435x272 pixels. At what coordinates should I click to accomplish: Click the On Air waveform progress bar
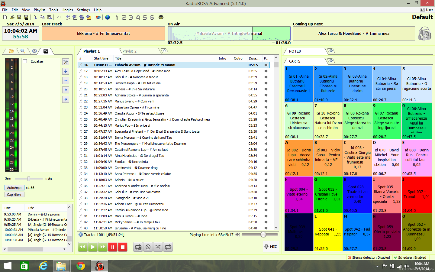(229, 34)
